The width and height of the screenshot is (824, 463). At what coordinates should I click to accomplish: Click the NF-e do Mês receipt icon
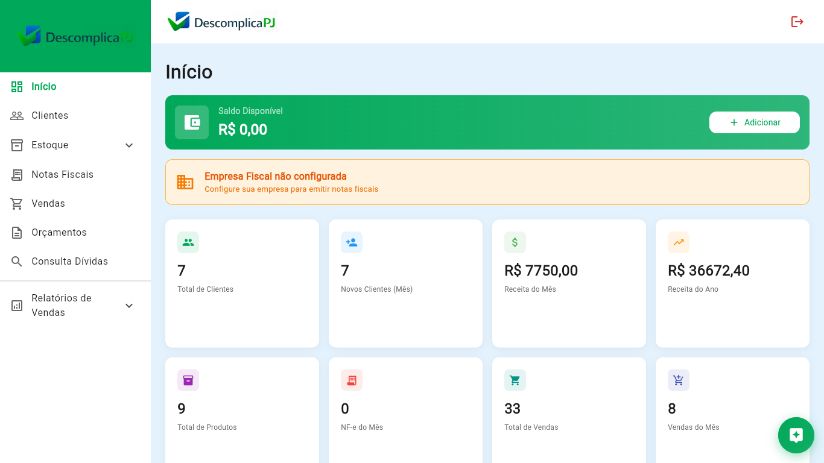tap(352, 380)
